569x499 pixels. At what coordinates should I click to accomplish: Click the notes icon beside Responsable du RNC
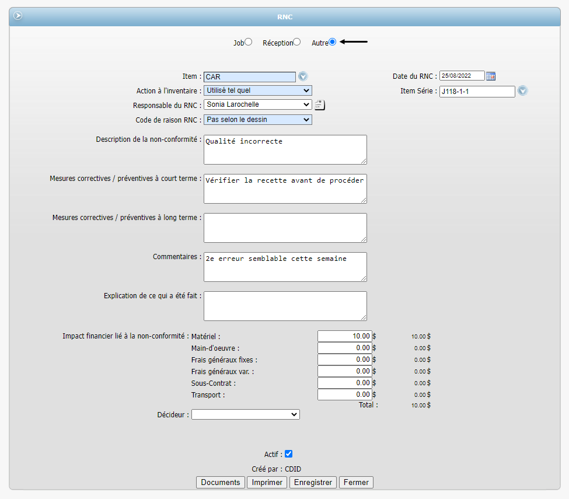[x=319, y=105]
